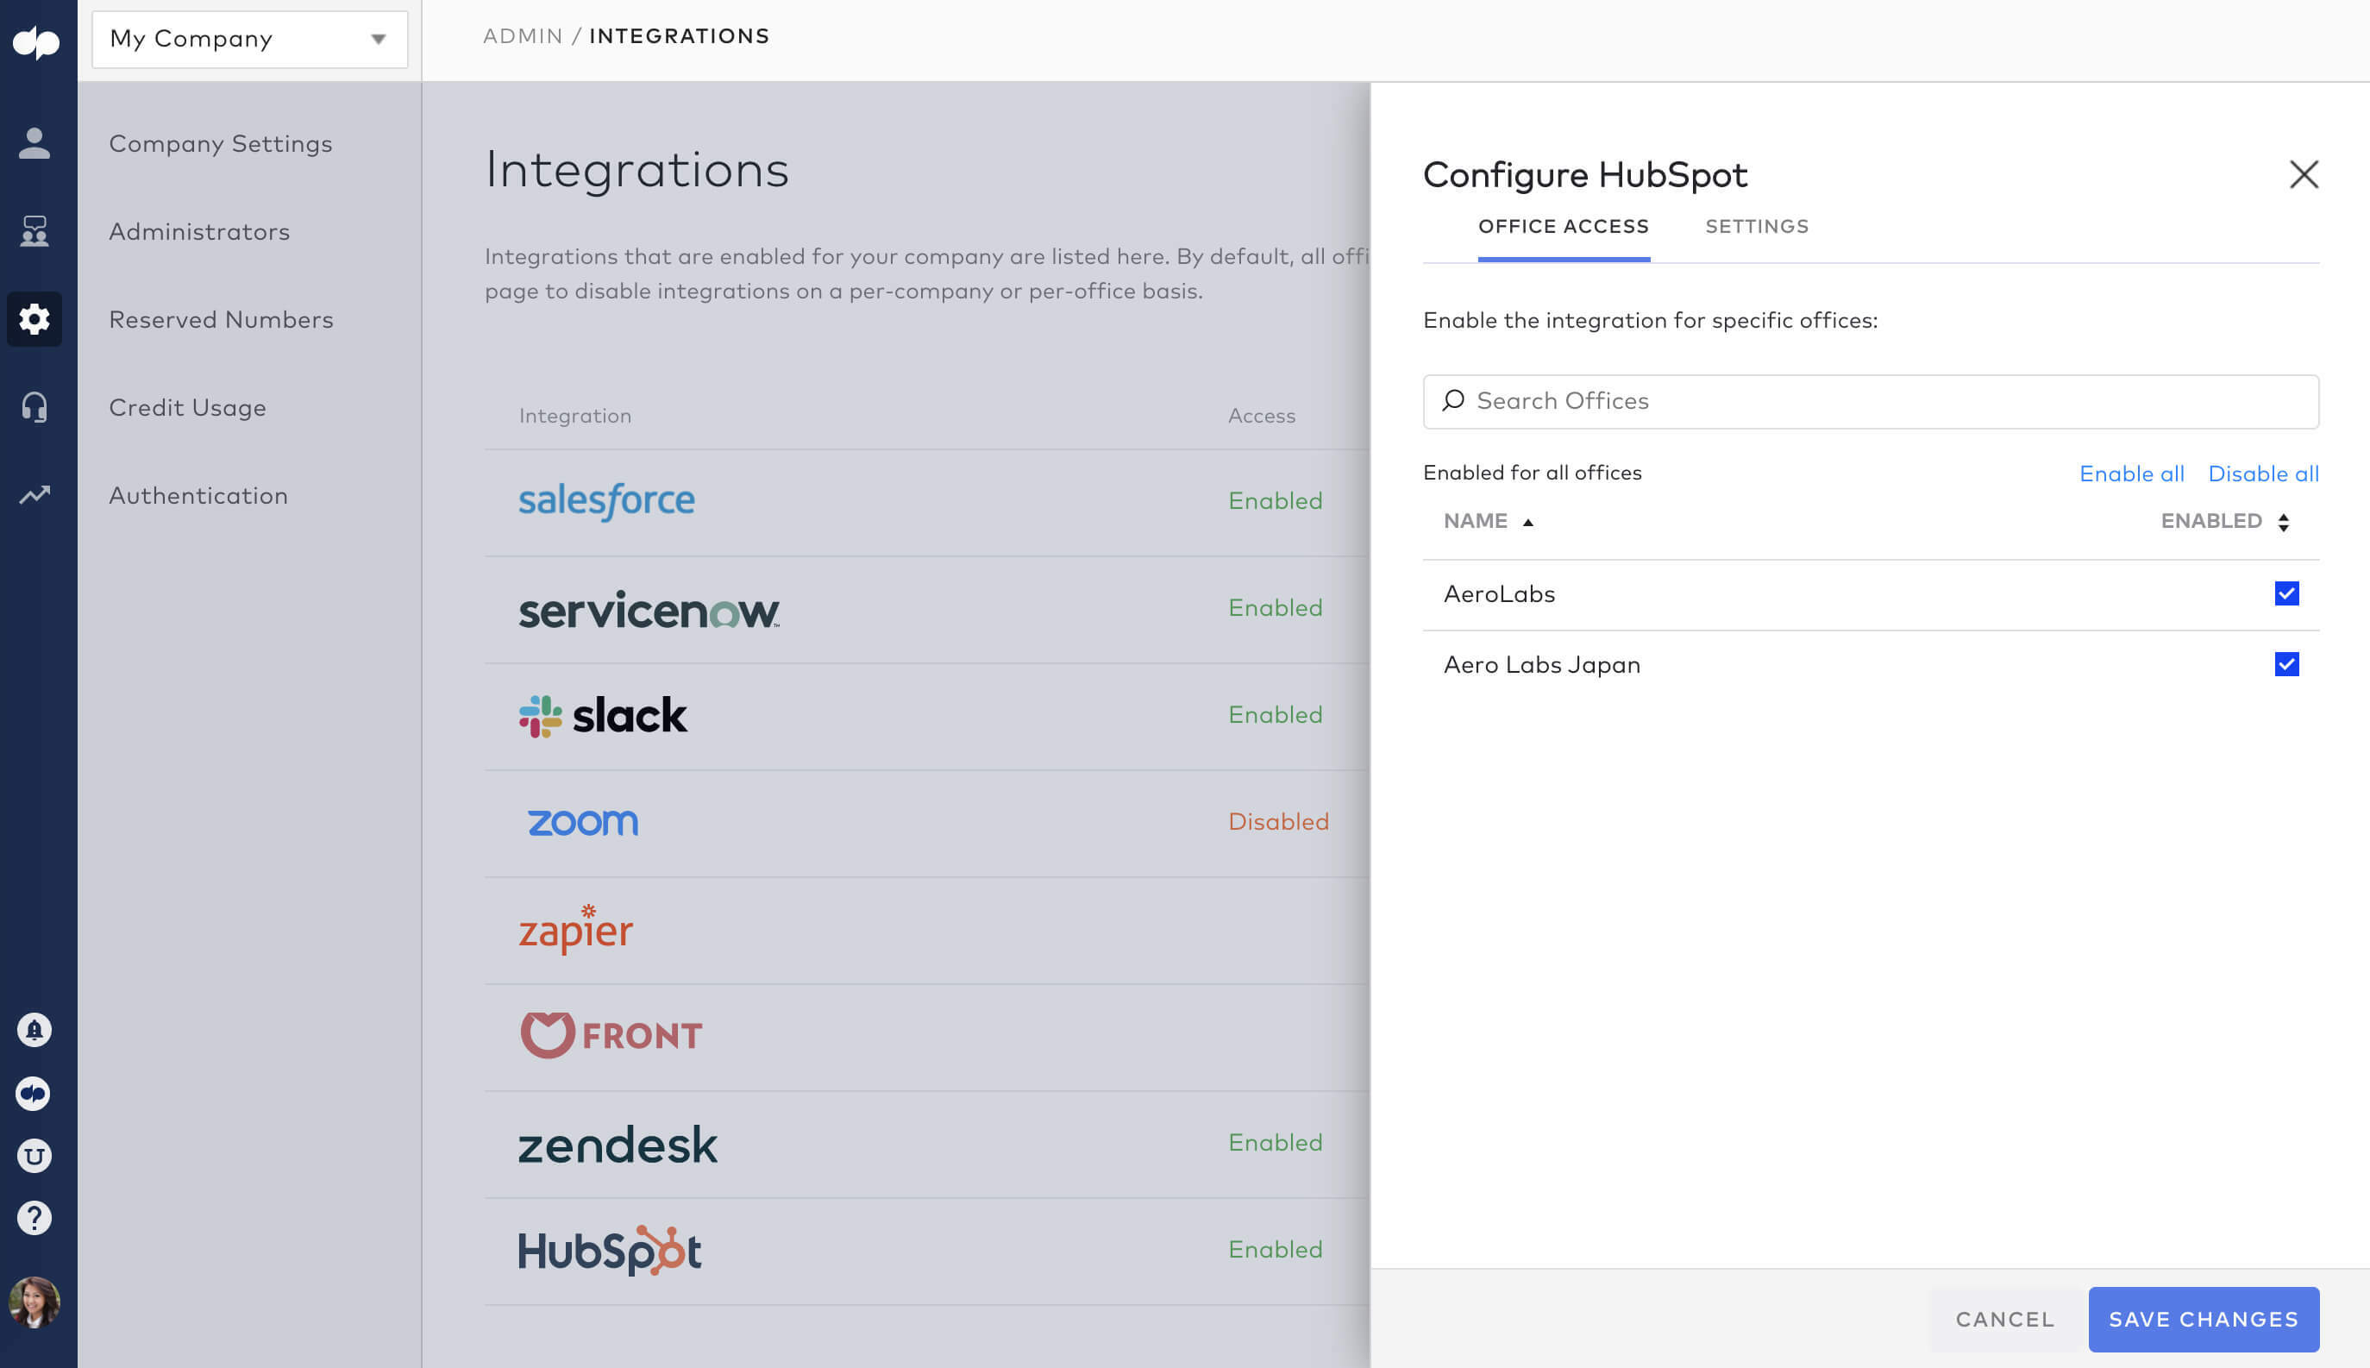Click the round U icon in the sidebar
The image size is (2370, 1368).
(x=34, y=1156)
